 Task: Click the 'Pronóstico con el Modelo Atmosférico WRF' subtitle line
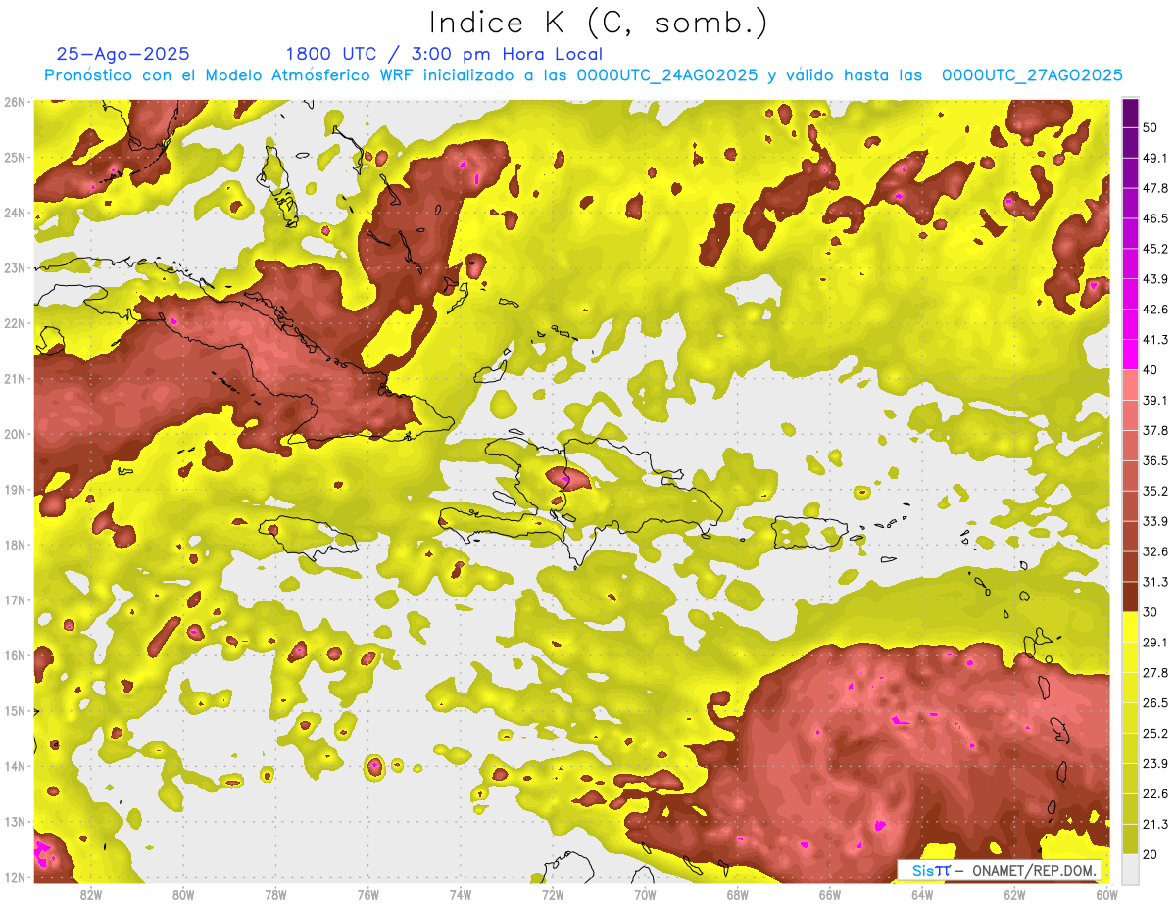583,75
